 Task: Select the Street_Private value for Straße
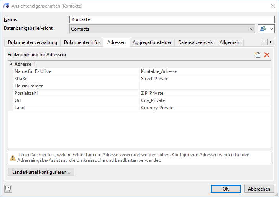point(205,79)
